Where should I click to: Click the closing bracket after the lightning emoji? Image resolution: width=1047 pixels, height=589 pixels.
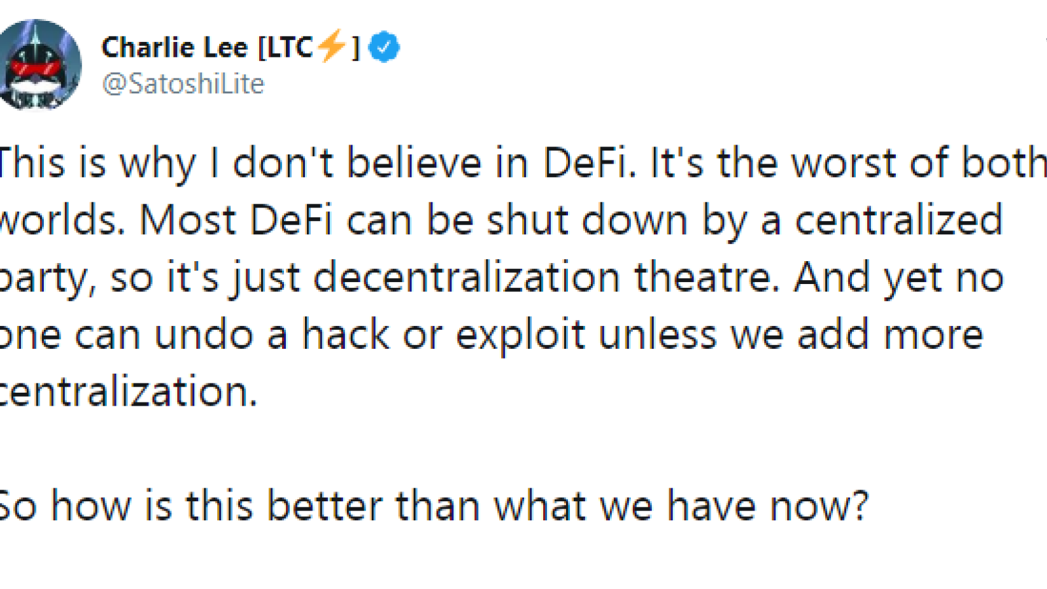(355, 47)
